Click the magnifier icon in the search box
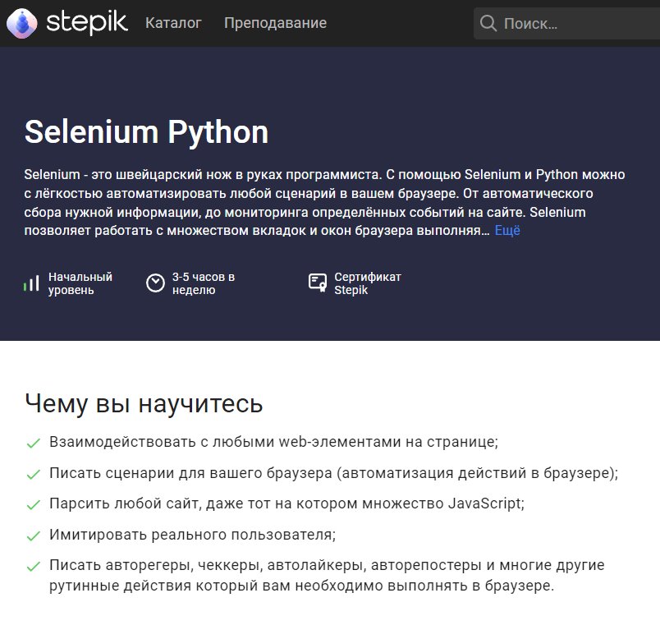Screen dimensions: 660x639 click(488, 24)
